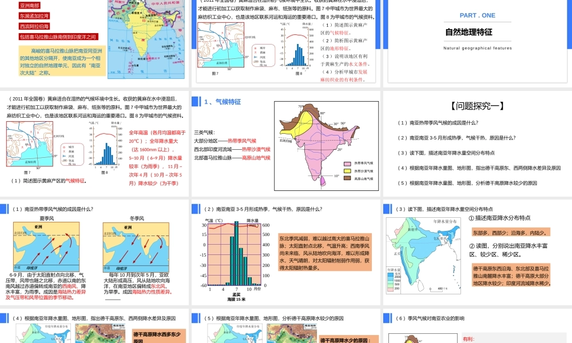Click the pink 热带季风气候 legend swatch
Screen dimensions: 572x343
(347, 163)
